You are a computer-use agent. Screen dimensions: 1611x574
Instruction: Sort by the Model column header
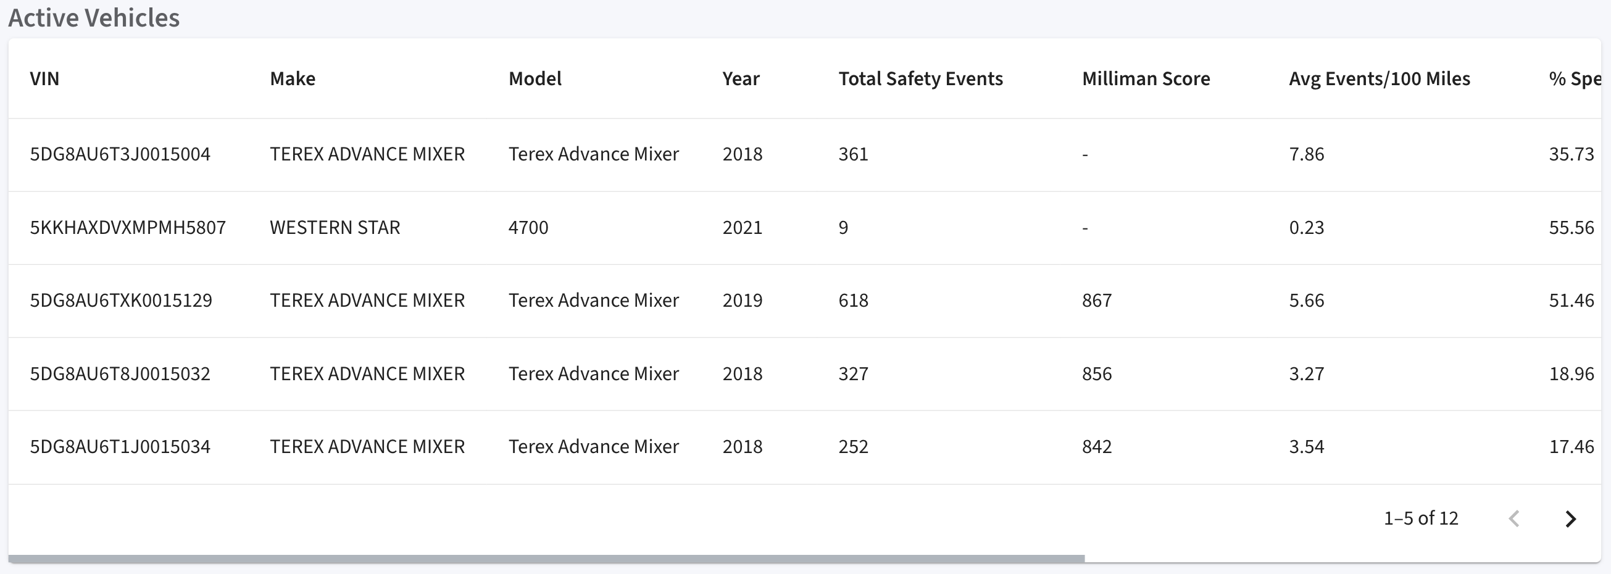(535, 79)
